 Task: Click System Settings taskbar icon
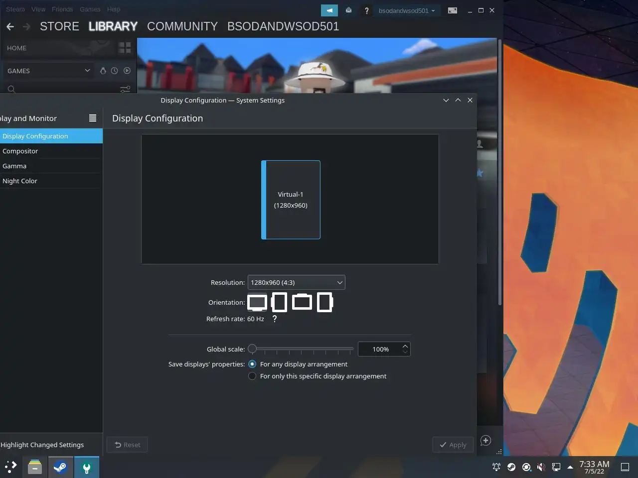pos(87,467)
